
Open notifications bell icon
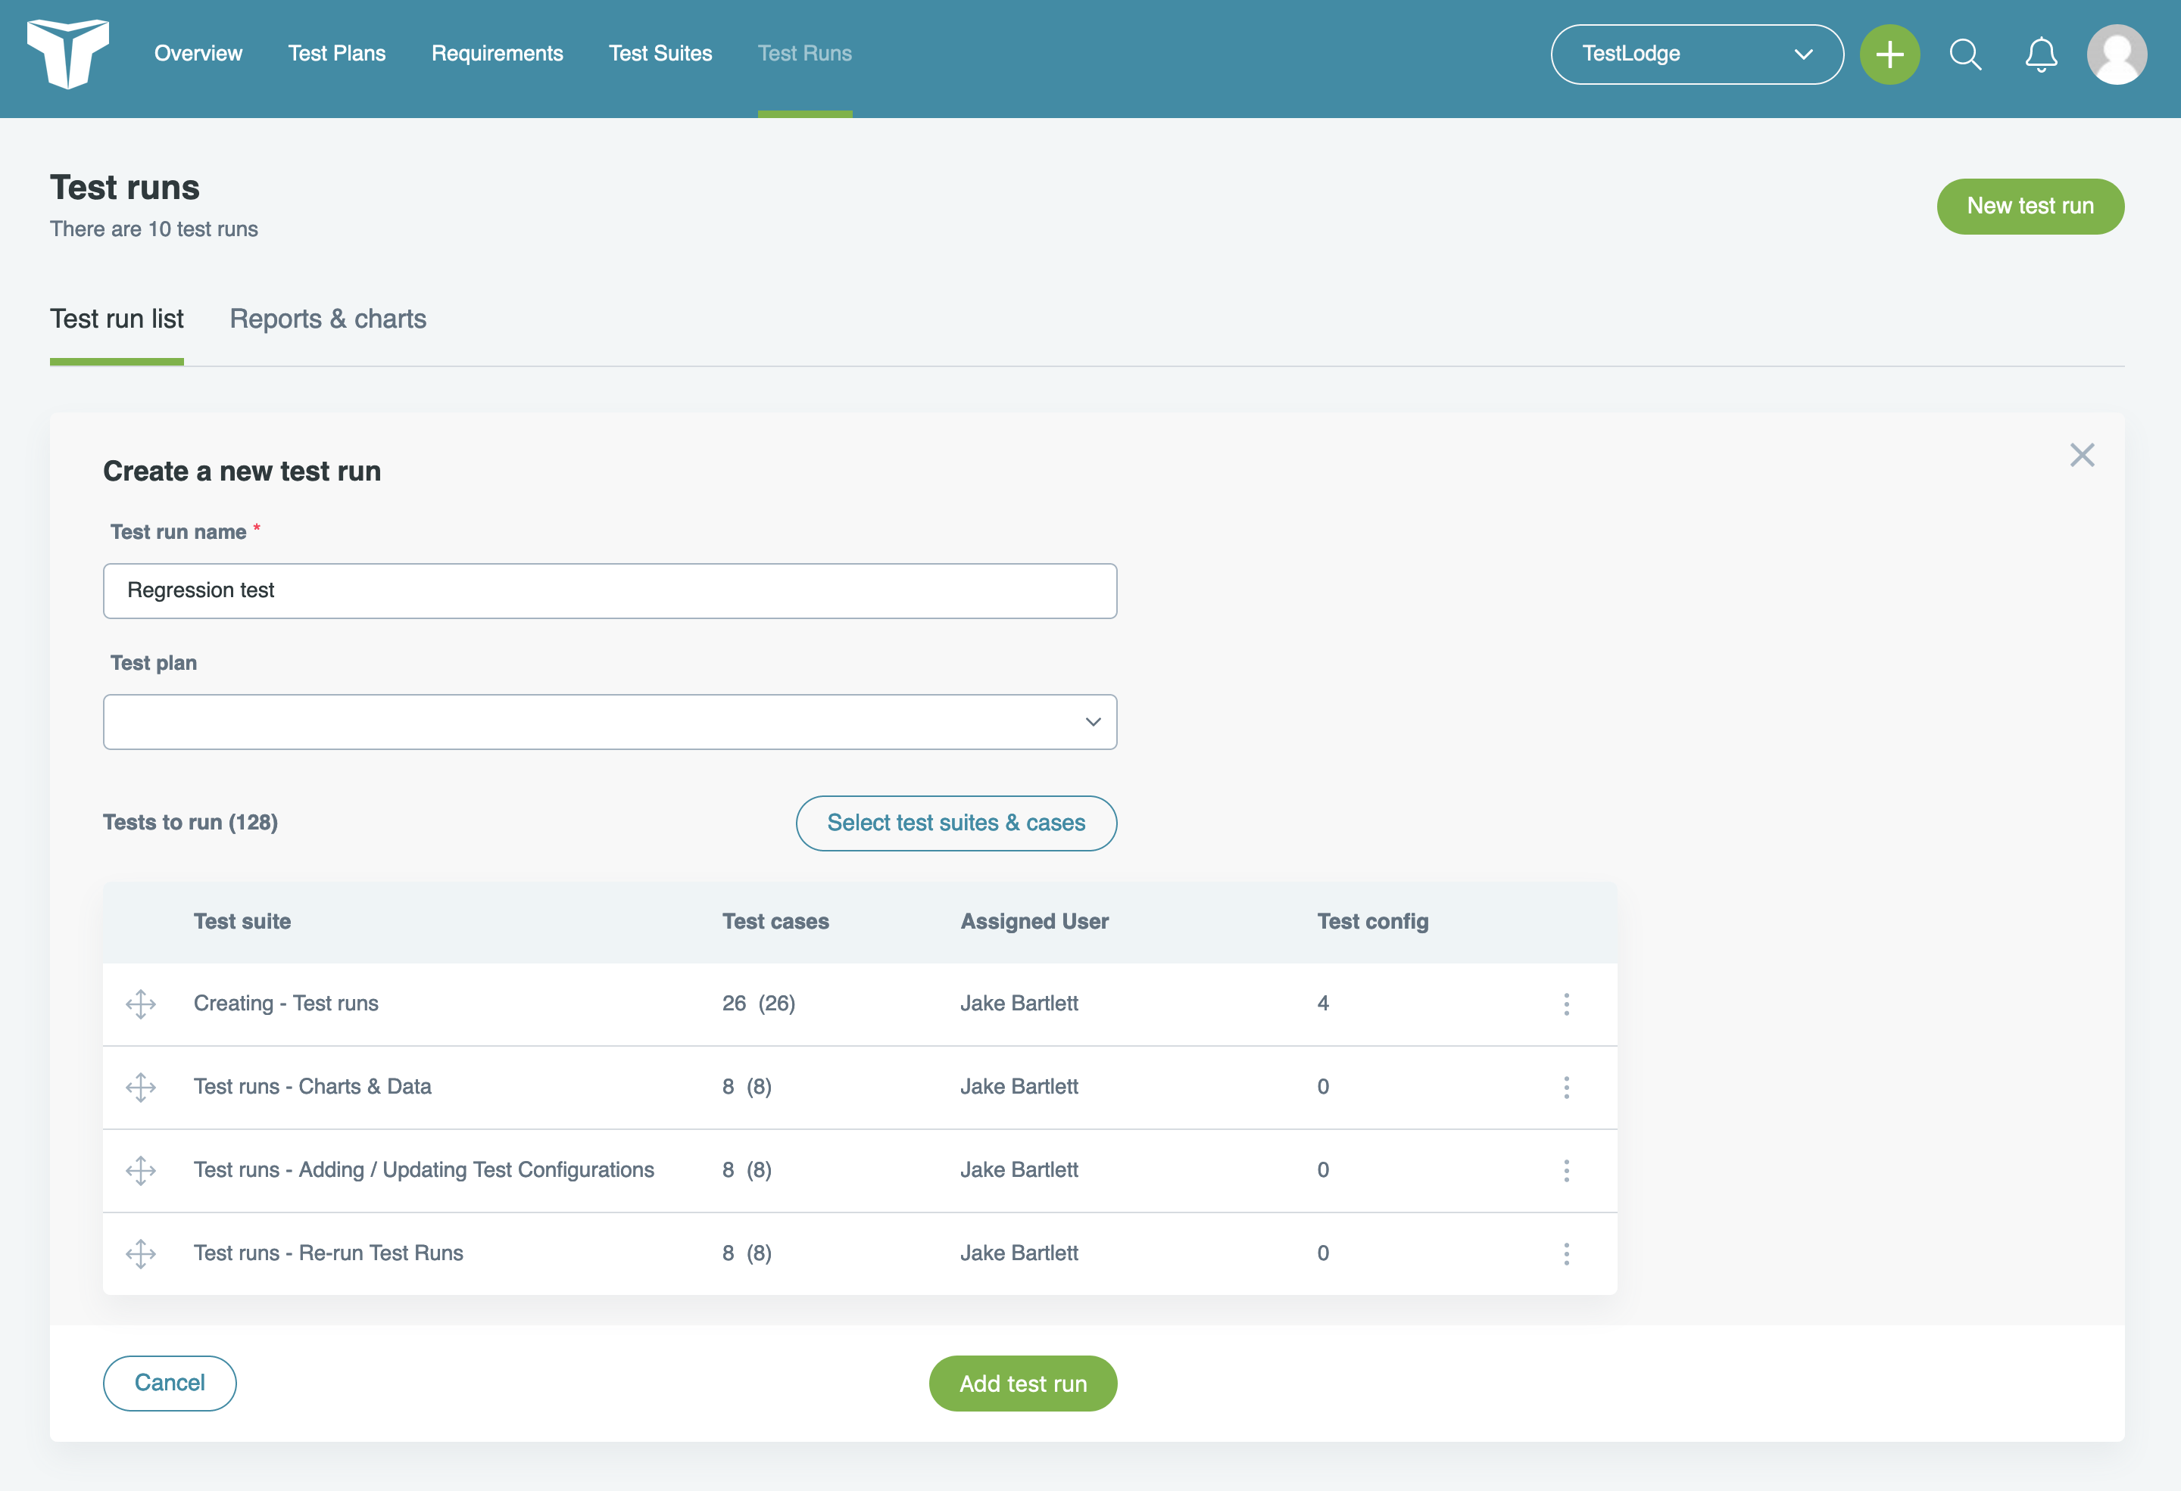tap(2040, 54)
